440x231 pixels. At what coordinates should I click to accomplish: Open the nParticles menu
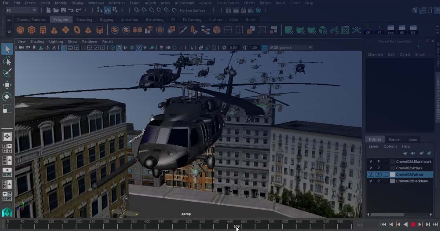pos(117,3)
